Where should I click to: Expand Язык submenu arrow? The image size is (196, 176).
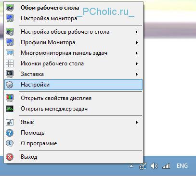[137, 123]
